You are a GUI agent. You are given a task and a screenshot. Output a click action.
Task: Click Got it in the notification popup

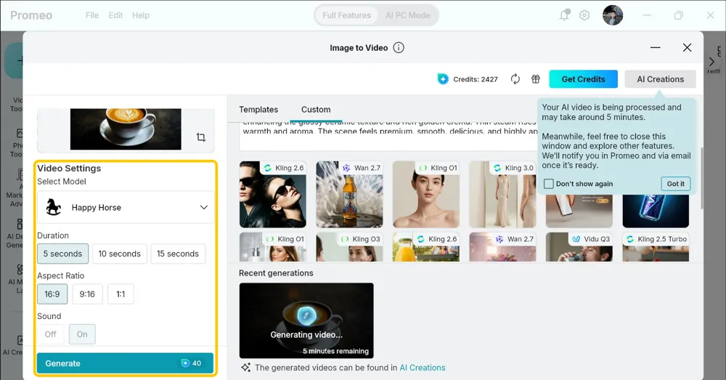click(x=675, y=184)
